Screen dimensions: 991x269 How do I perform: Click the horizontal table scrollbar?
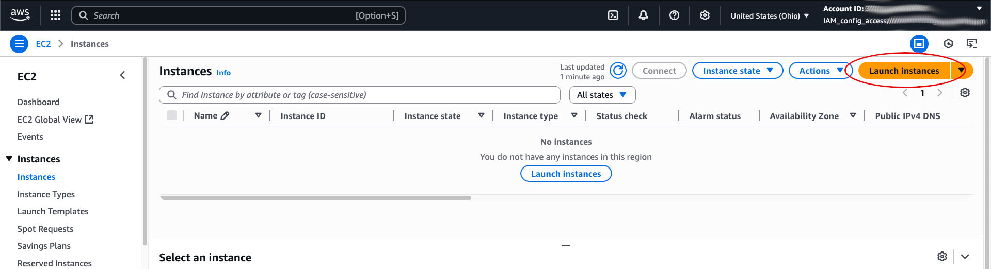click(x=315, y=198)
